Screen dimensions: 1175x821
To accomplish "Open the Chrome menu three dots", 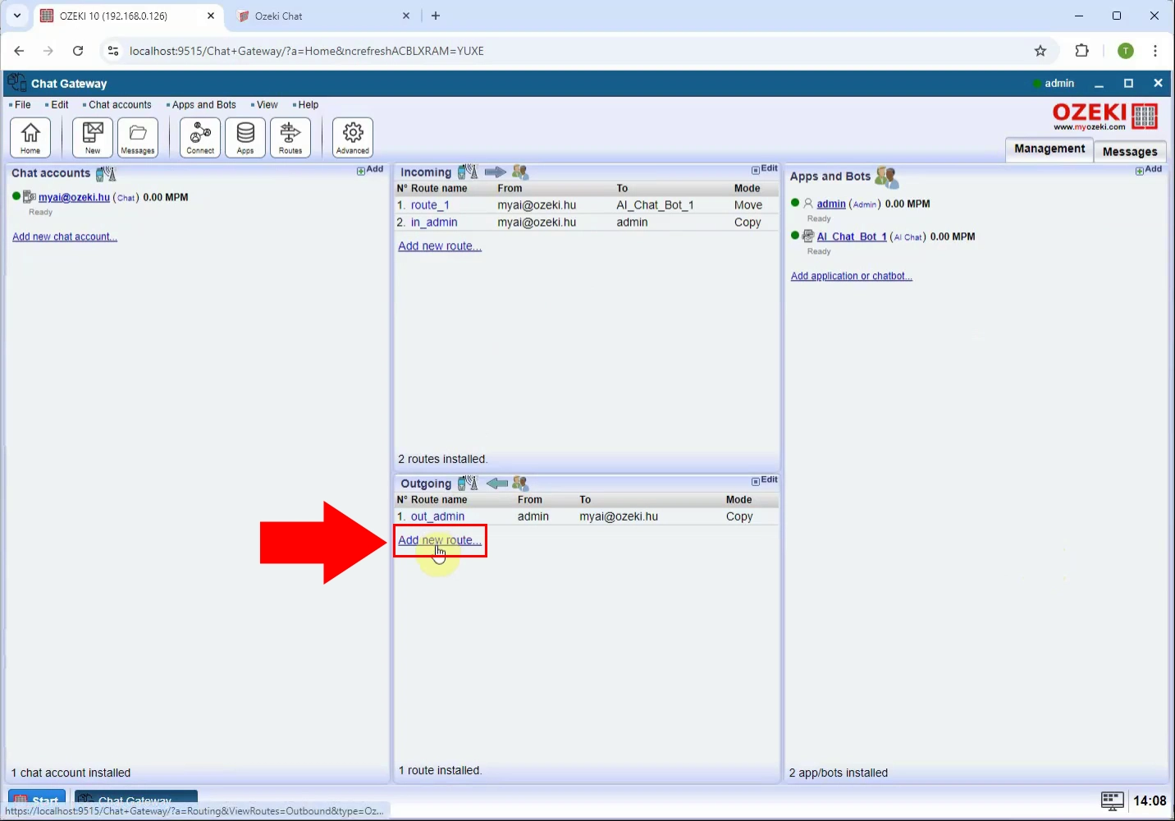I will [1155, 51].
